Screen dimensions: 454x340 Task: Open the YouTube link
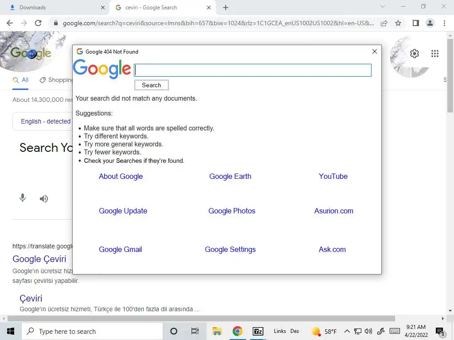(333, 176)
